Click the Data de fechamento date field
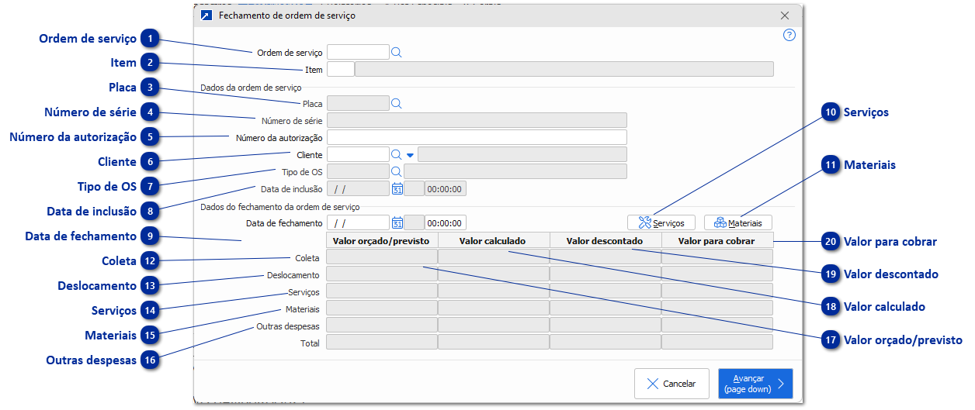The height and width of the screenshot is (410, 975). tap(358, 223)
